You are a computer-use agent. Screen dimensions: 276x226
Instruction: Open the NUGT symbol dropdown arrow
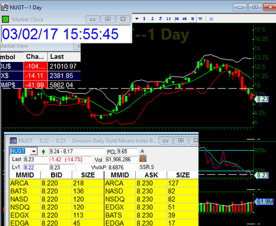33,151
